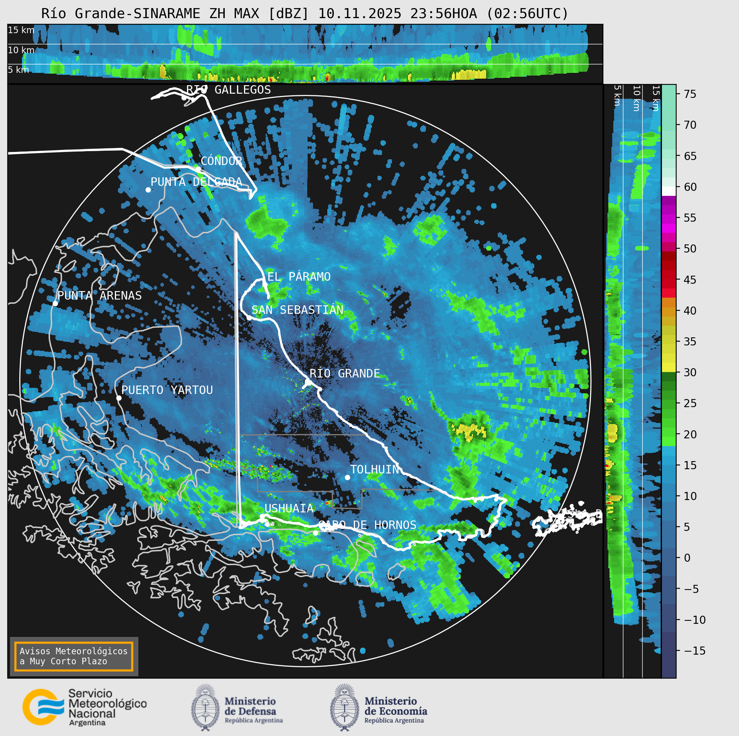The image size is (739, 736).
Task: Click the Cóndor location marker dot
Action: [198, 169]
